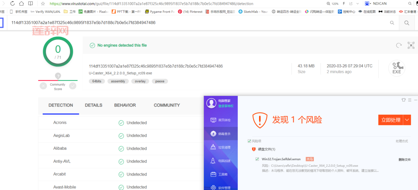Viewport: 418px width, 190px height.
Task: Click the Avast-Mobile engine name
Action: [x=65, y=187]
